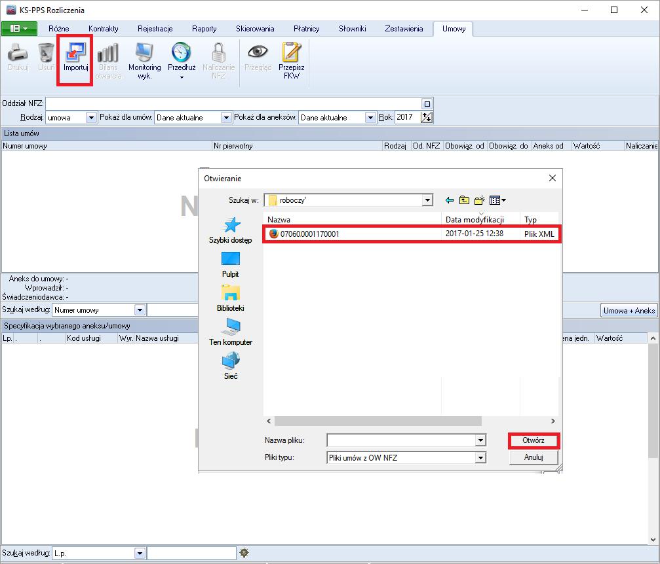Screen dimensions: 660x564
Task: Open the Kontrakty tab
Action: tap(103, 29)
